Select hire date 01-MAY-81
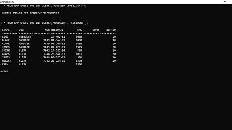The width and height of the screenshot is (232, 130). (58, 40)
